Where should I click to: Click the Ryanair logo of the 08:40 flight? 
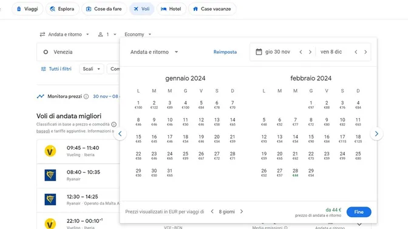(x=50, y=175)
